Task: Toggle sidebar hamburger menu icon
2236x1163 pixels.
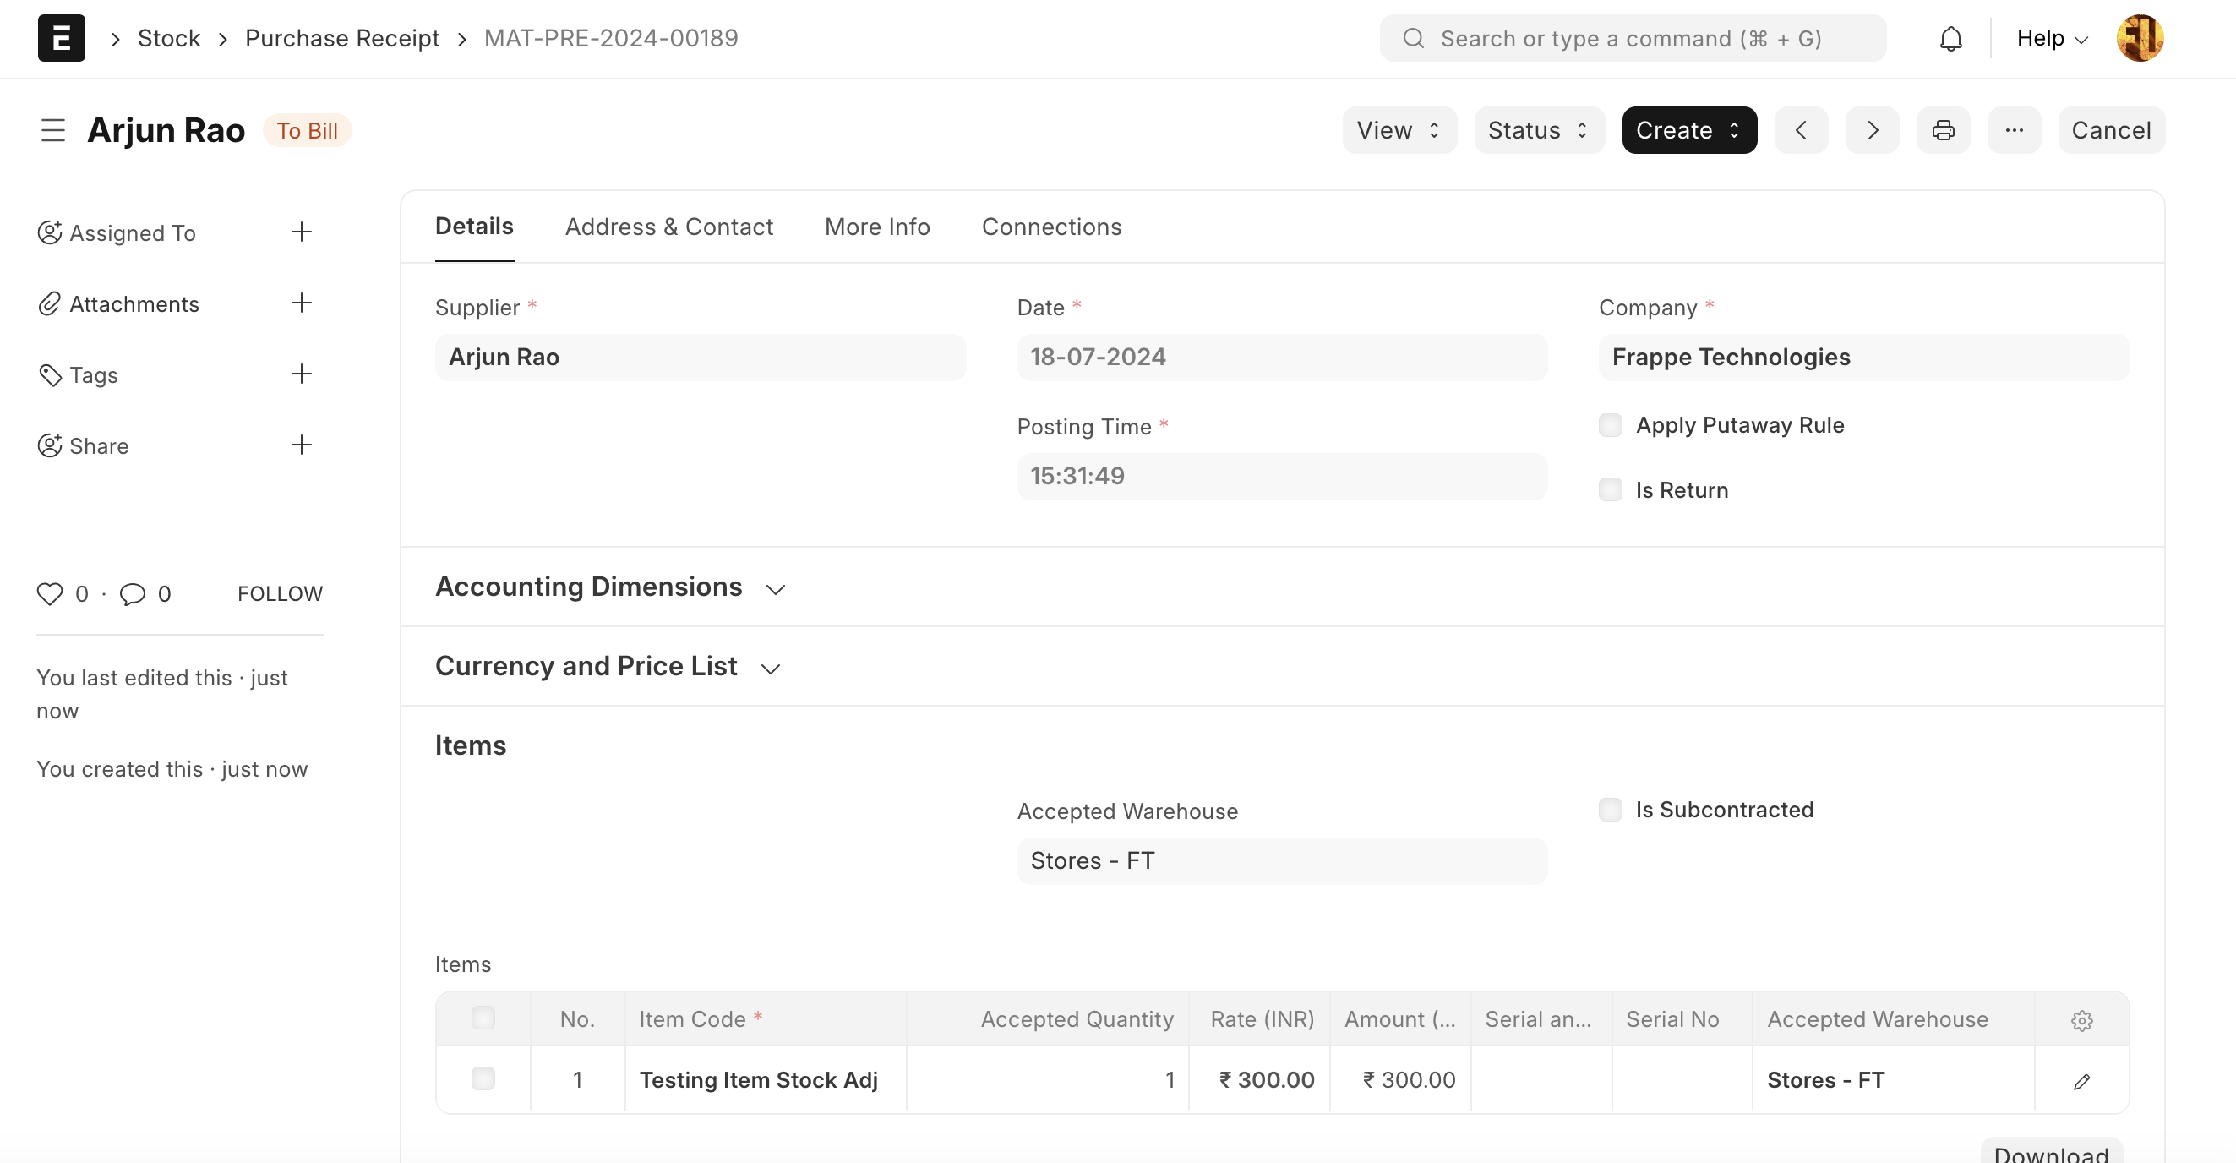Action: click(x=53, y=130)
